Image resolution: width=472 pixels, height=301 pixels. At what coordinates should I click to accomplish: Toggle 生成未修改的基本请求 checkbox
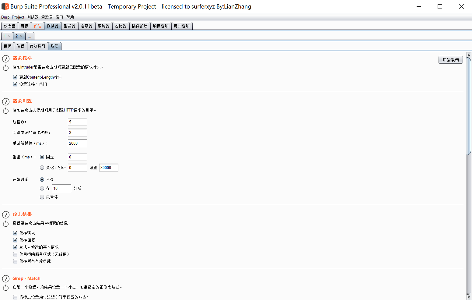tap(15, 247)
